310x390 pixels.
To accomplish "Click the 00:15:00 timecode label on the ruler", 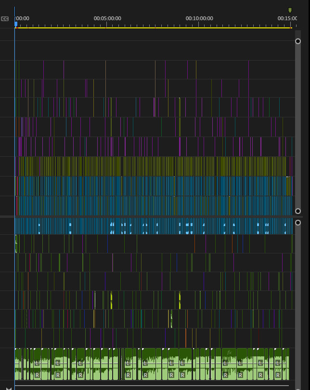I will [x=287, y=18].
